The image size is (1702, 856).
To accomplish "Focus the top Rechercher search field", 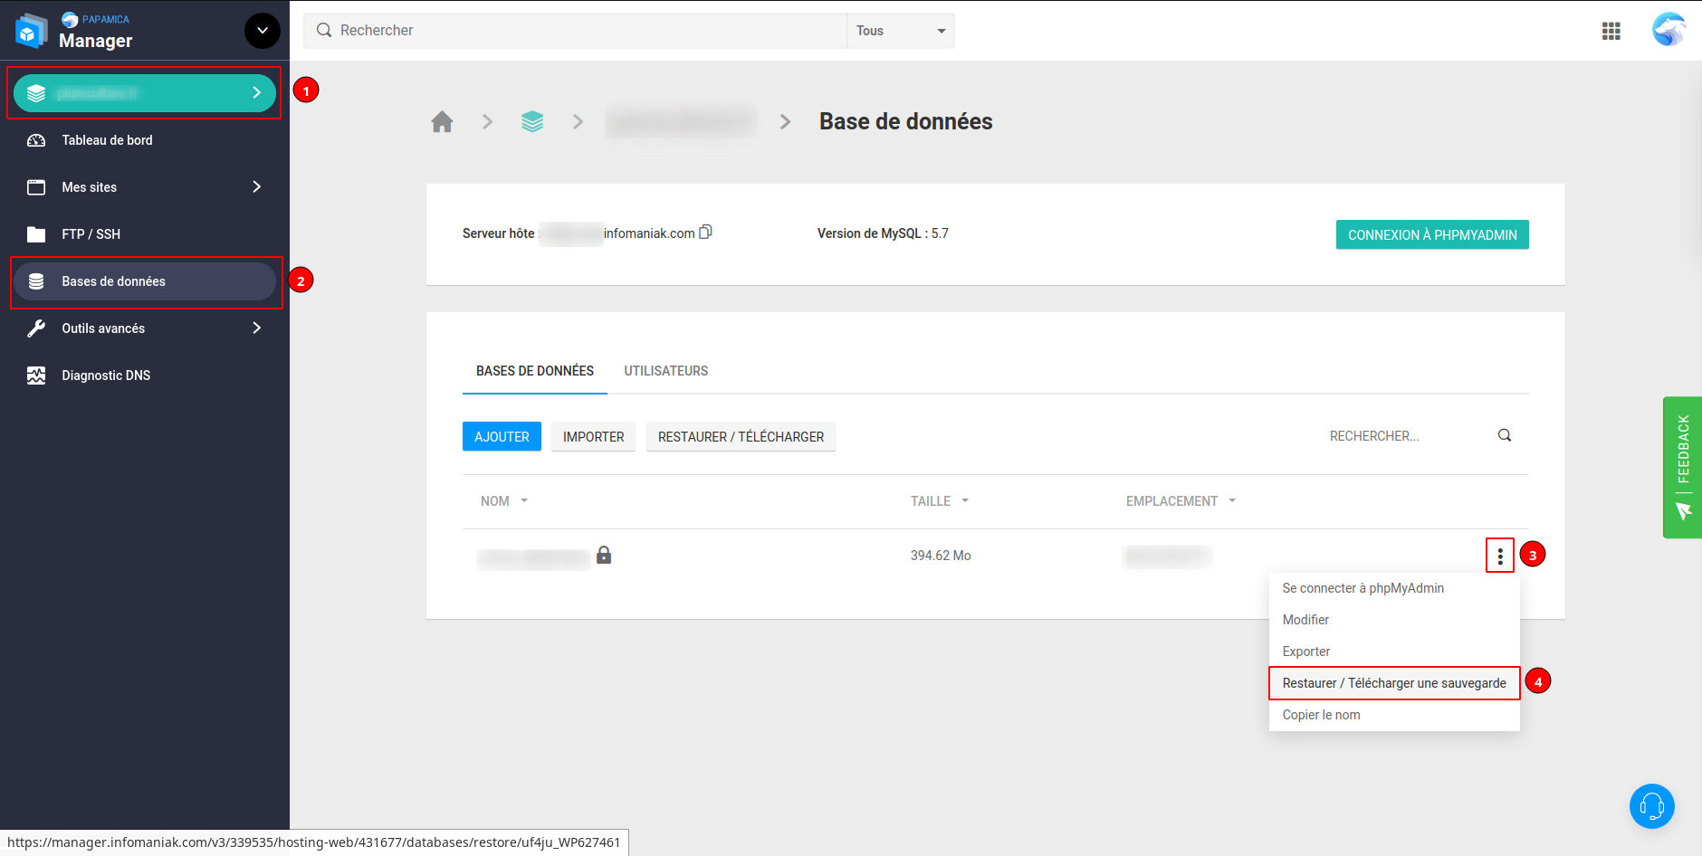I will click(x=579, y=31).
